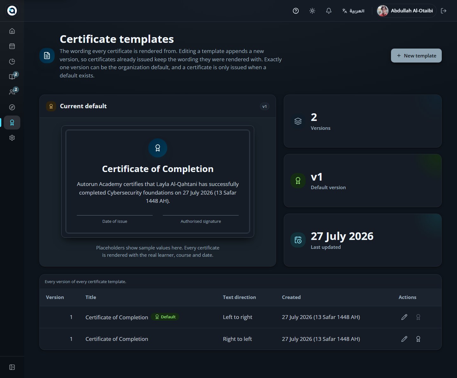Screen dimensions: 457x378
Task: Select the certificates ribbon sidebar item
Action: pyautogui.click(x=12, y=123)
